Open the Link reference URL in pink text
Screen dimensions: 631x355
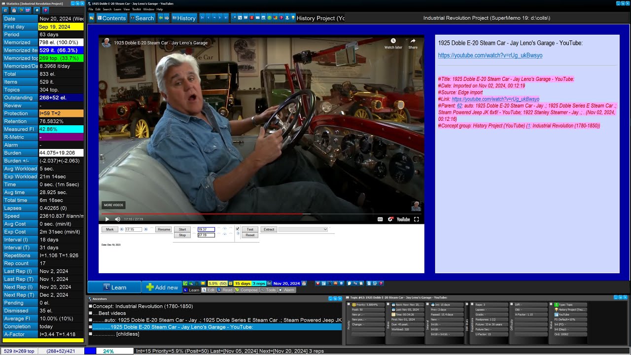click(x=495, y=99)
